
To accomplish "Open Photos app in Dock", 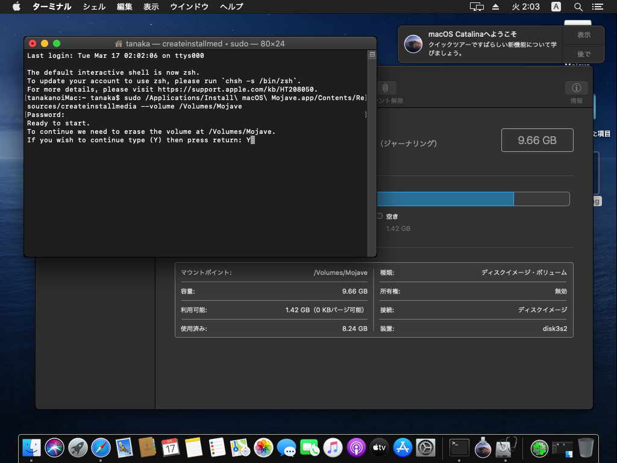I will pyautogui.click(x=263, y=448).
